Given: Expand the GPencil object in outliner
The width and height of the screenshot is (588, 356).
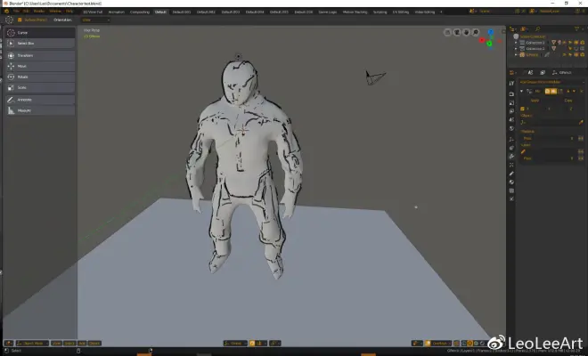Looking at the screenshot, I should 516,54.
